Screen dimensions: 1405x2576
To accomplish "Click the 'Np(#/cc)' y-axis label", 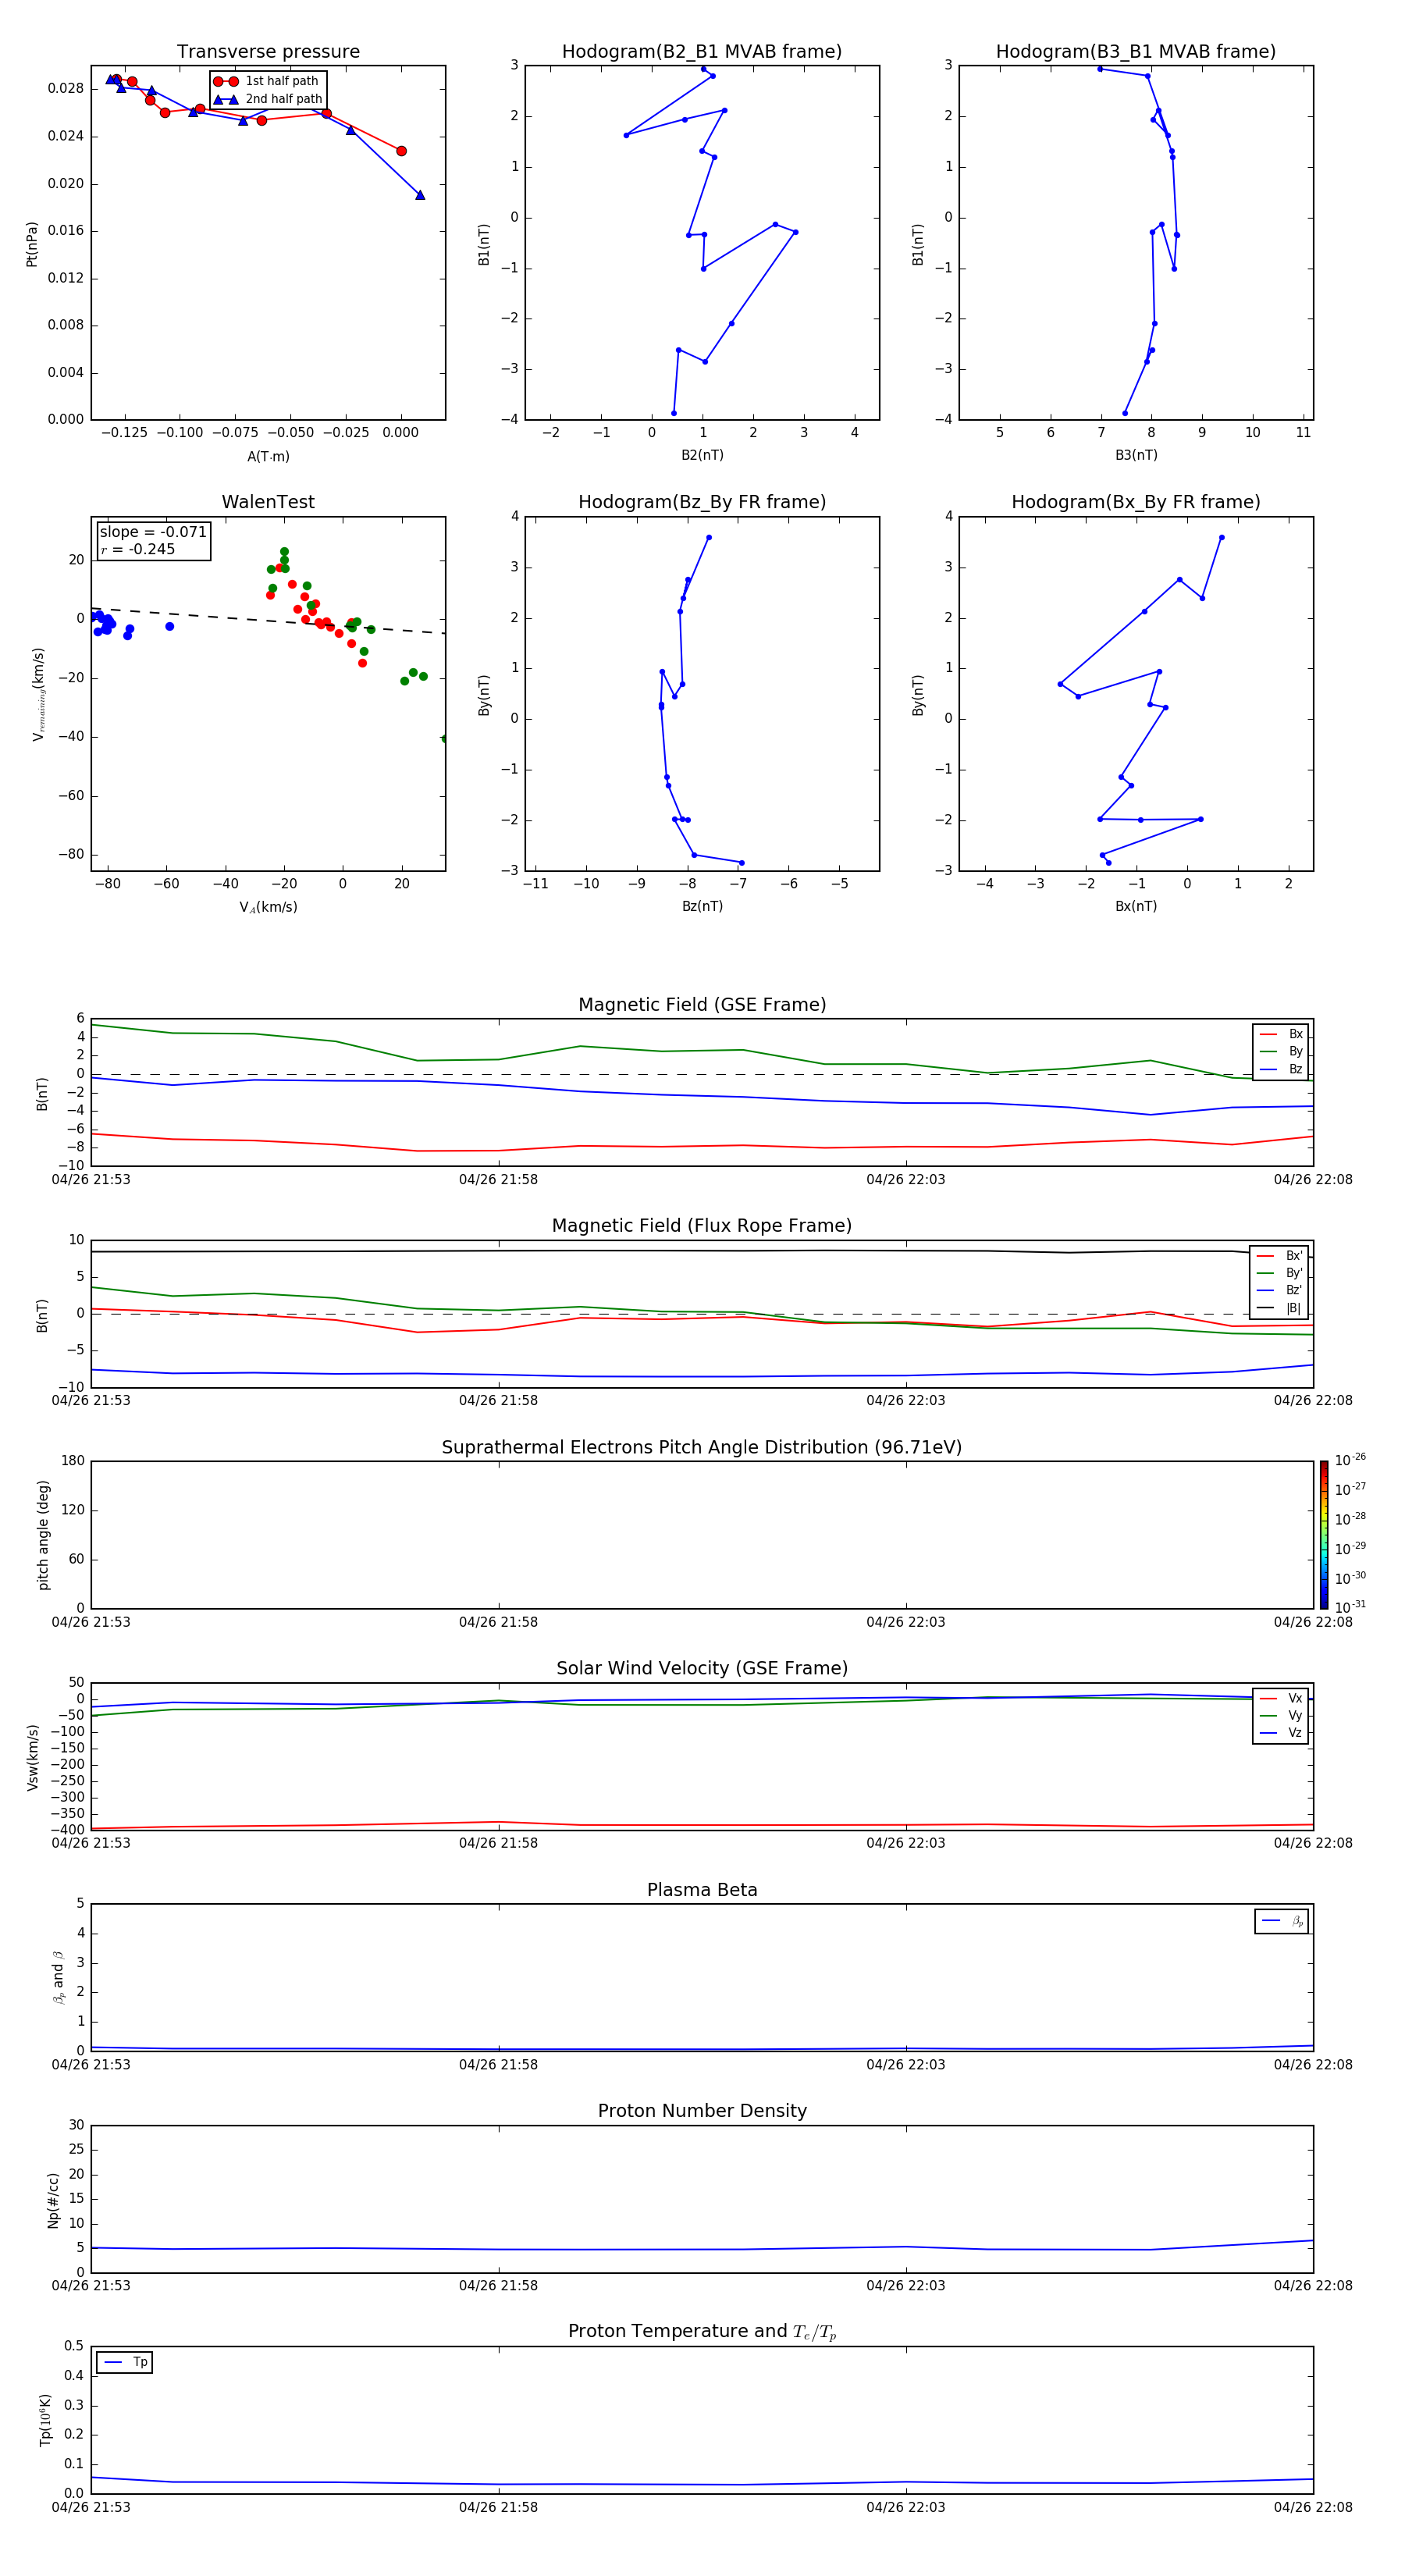I will pyautogui.click(x=53, y=2200).
